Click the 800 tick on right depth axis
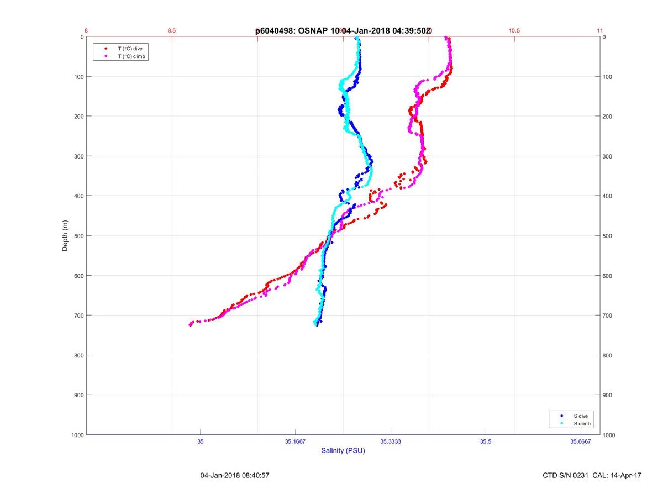 608,355
